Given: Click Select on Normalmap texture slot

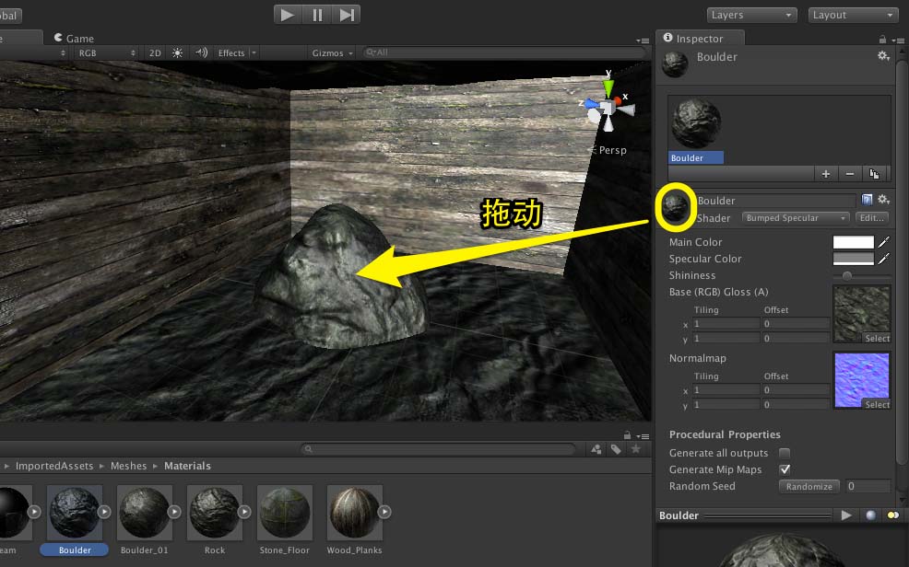Looking at the screenshot, I should [877, 405].
